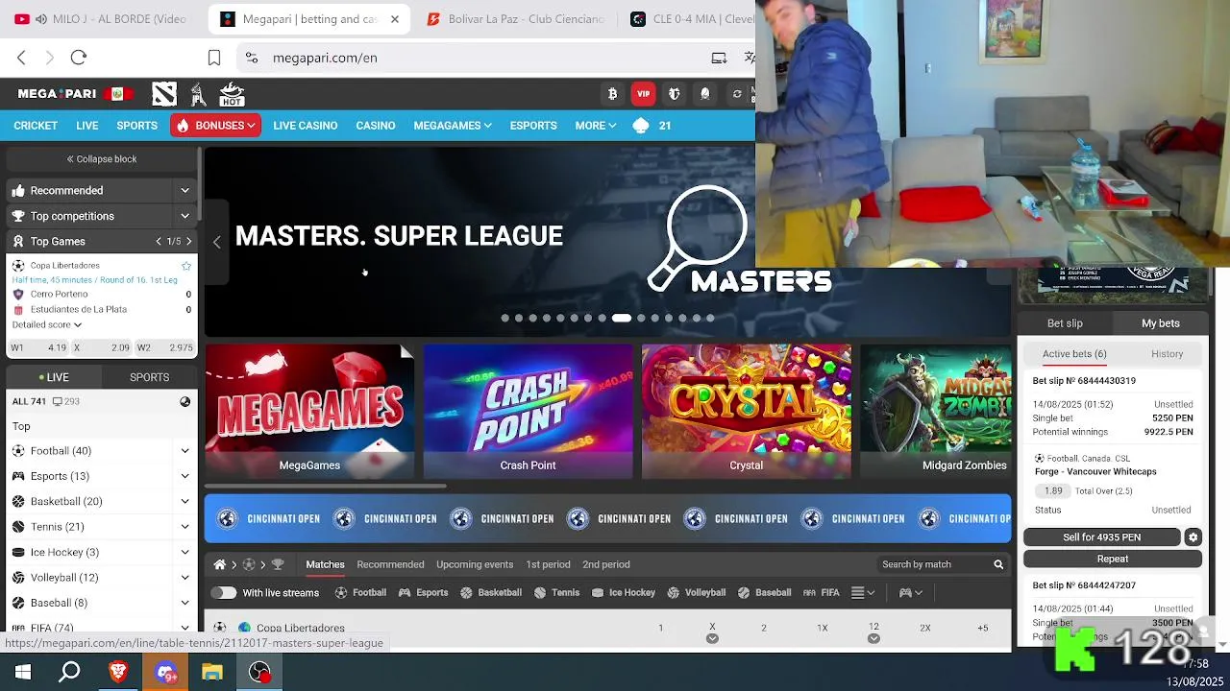Bet on W2 odds 2.975
Viewport: 1230px width, 691px height.
(x=165, y=347)
